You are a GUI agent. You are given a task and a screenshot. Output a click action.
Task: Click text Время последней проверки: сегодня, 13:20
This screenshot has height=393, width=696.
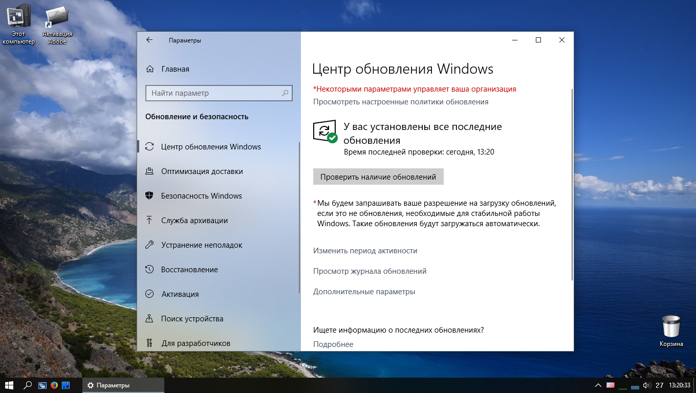(x=419, y=152)
